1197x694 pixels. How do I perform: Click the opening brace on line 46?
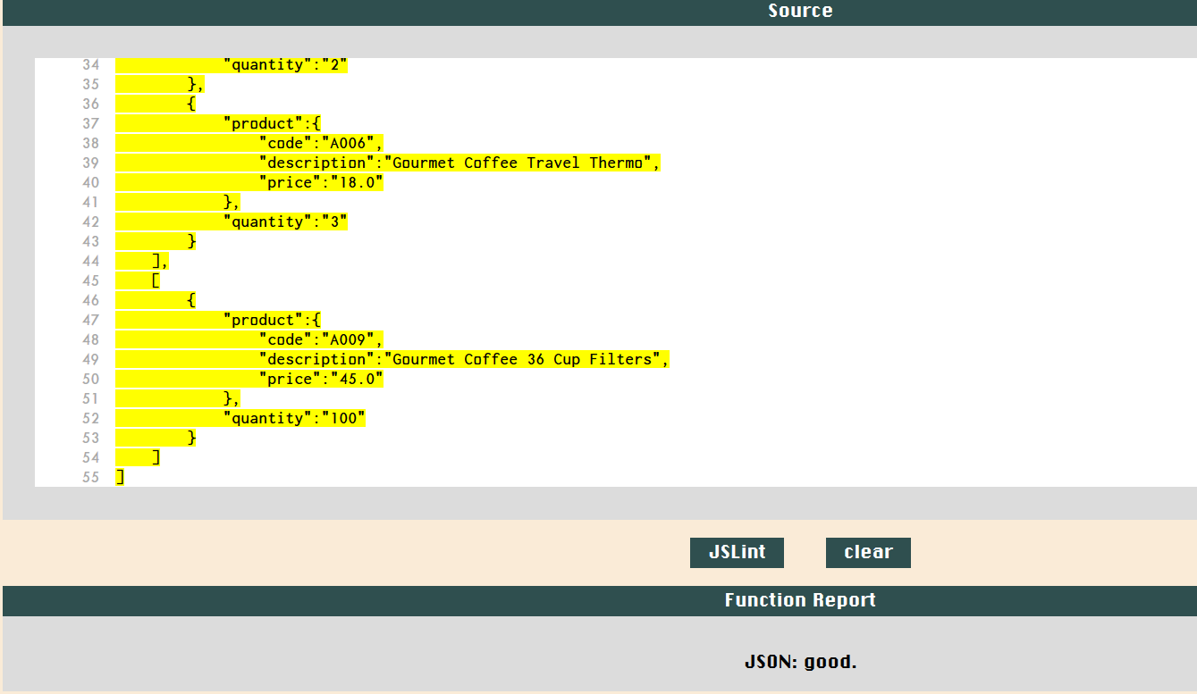tap(191, 300)
